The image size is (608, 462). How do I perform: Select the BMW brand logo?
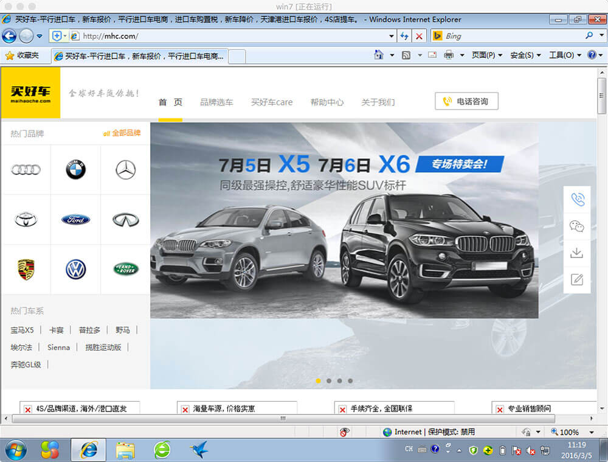click(x=75, y=170)
